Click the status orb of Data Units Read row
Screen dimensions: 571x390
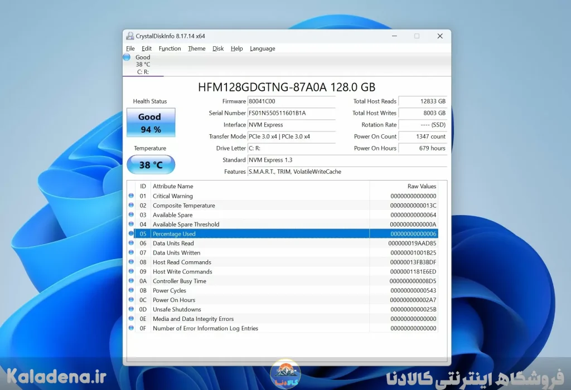tap(131, 243)
